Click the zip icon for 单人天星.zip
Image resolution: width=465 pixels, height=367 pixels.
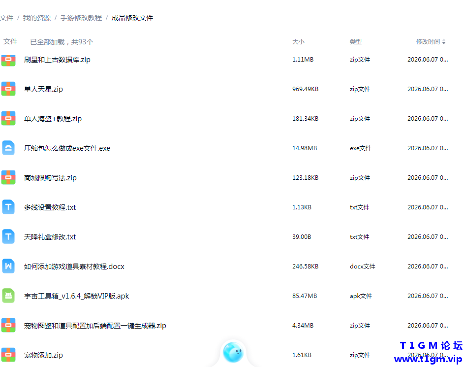(x=8, y=89)
